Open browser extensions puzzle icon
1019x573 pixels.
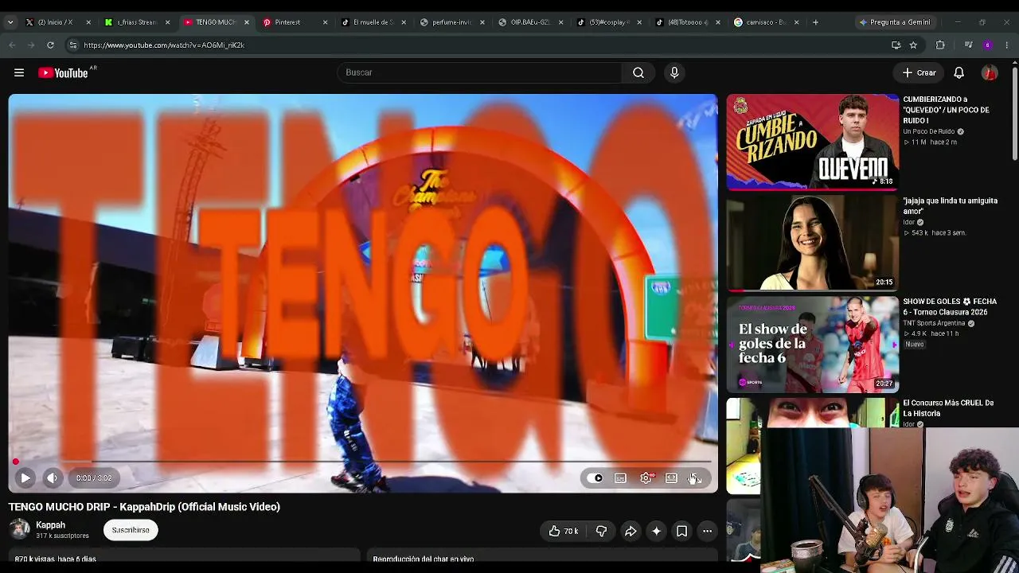coord(940,45)
